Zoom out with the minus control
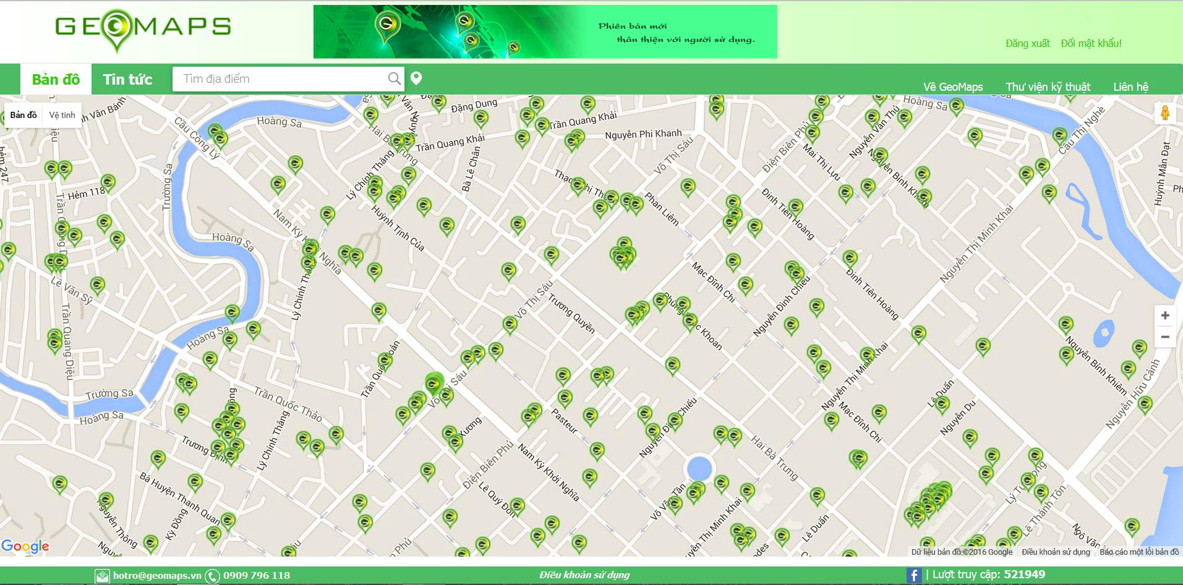This screenshot has height=585, width=1183. pos(1164,337)
